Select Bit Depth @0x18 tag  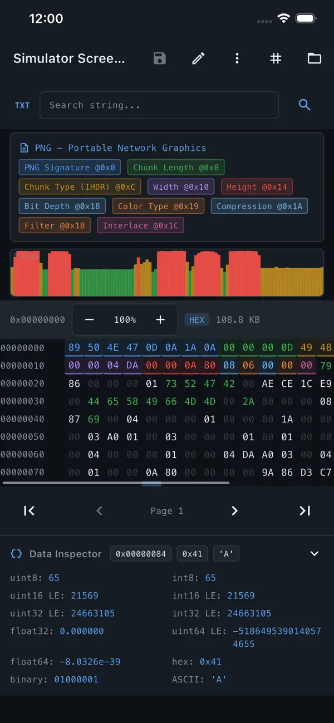[x=62, y=206]
